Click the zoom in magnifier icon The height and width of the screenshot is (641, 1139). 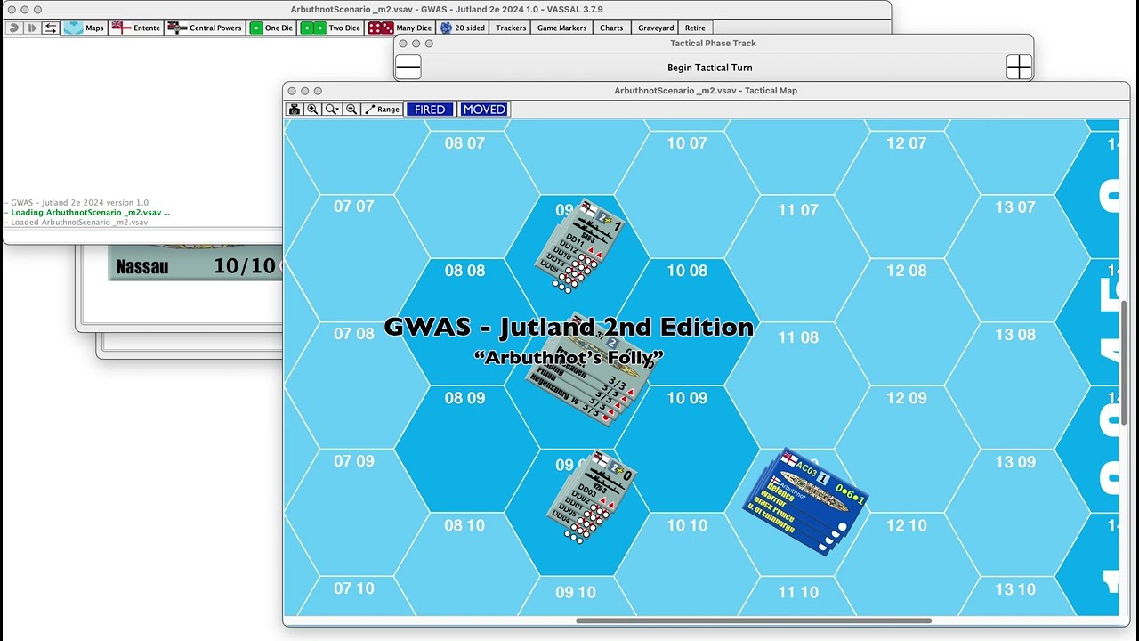click(313, 110)
